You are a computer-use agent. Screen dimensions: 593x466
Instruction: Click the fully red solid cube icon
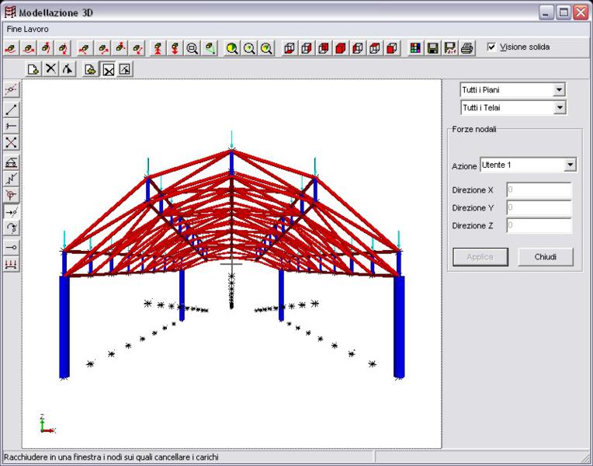pyautogui.click(x=341, y=48)
